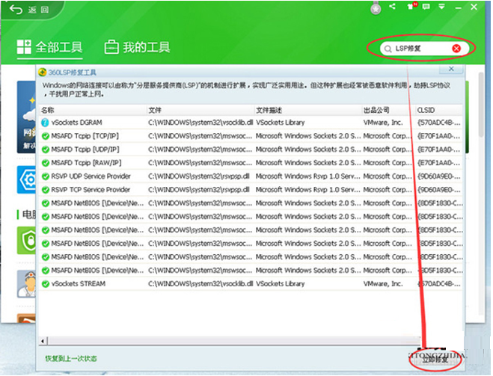The width and height of the screenshot is (493, 376).
Task: Click the 360LSP修复工具 title icon
Action: pyautogui.click(x=43, y=73)
